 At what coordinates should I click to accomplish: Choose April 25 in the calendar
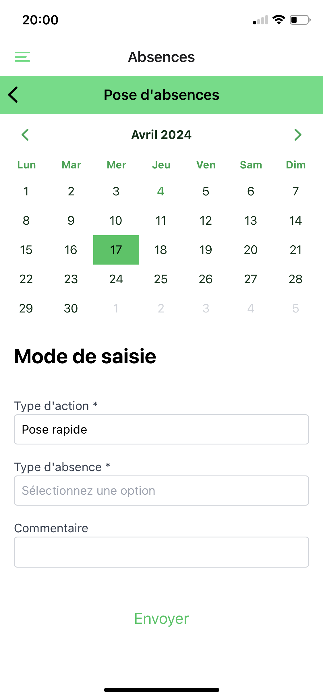161,279
